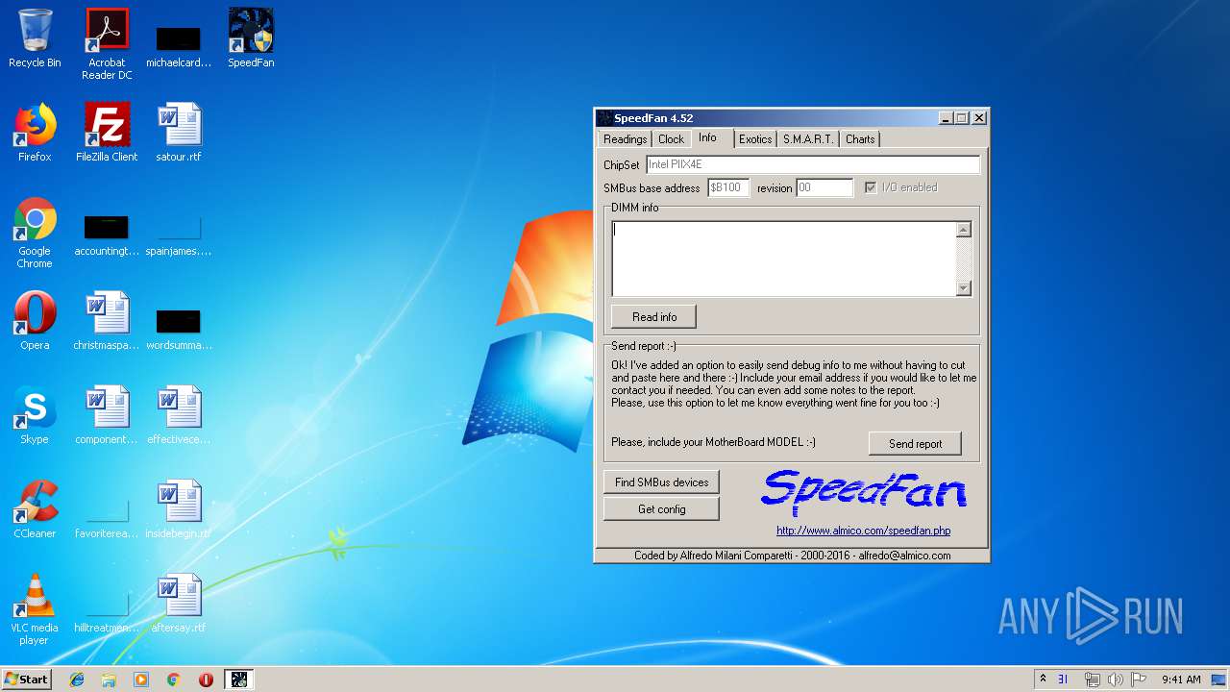Viewport: 1230px width, 692px height.
Task: Click the DIMM info scroll-down arrow
Action: [964, 288]
